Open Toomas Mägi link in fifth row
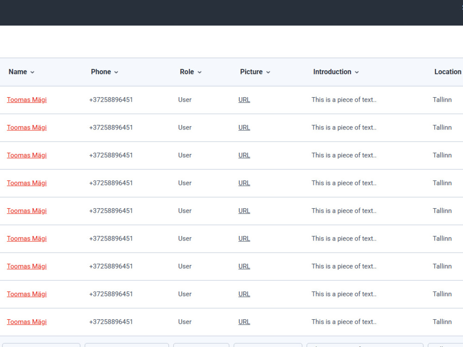 tap(27, 211)
